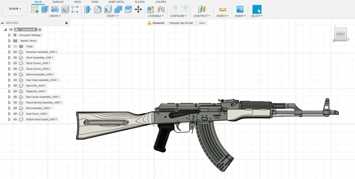Open the Select dropdown menu
The width and height of the screenshot is (355, 179).
coord(257,16)
